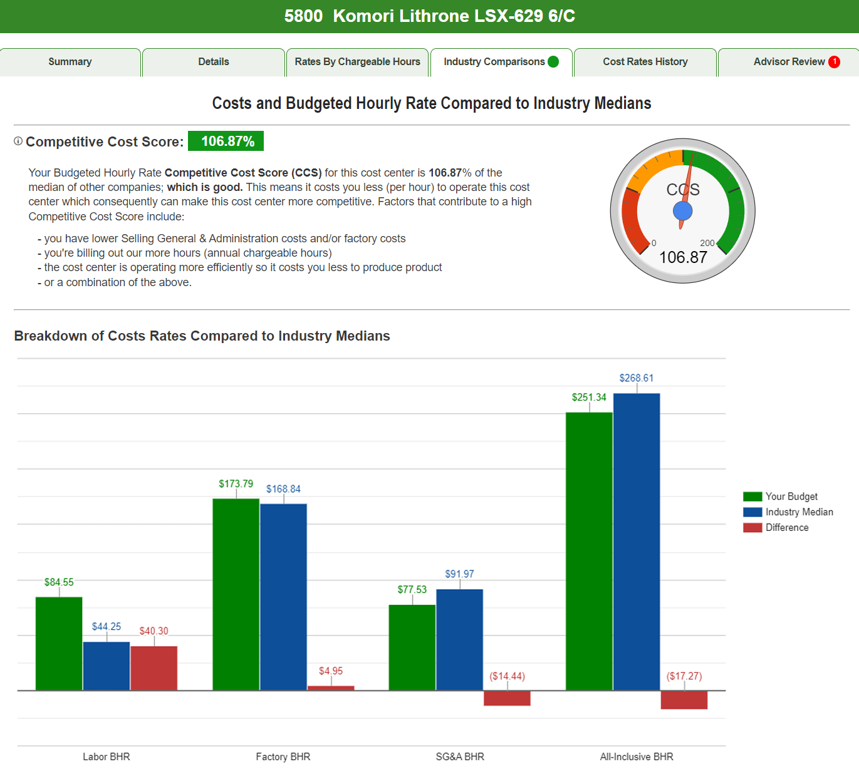Click the green status dot on Industry Comparisons
The width and height of the screenshot is (859, 782).
click(x=553, y=61)
